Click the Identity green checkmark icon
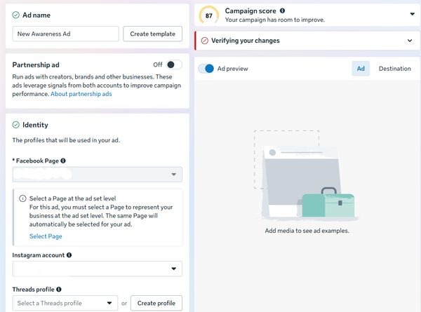The image size is (421, 312). pyautogui.click(x=16, y=125)
